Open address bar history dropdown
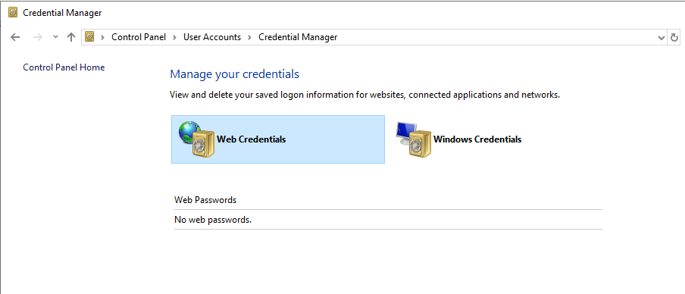This screenshot has height=294, width=685. click(x=662, y=38)
